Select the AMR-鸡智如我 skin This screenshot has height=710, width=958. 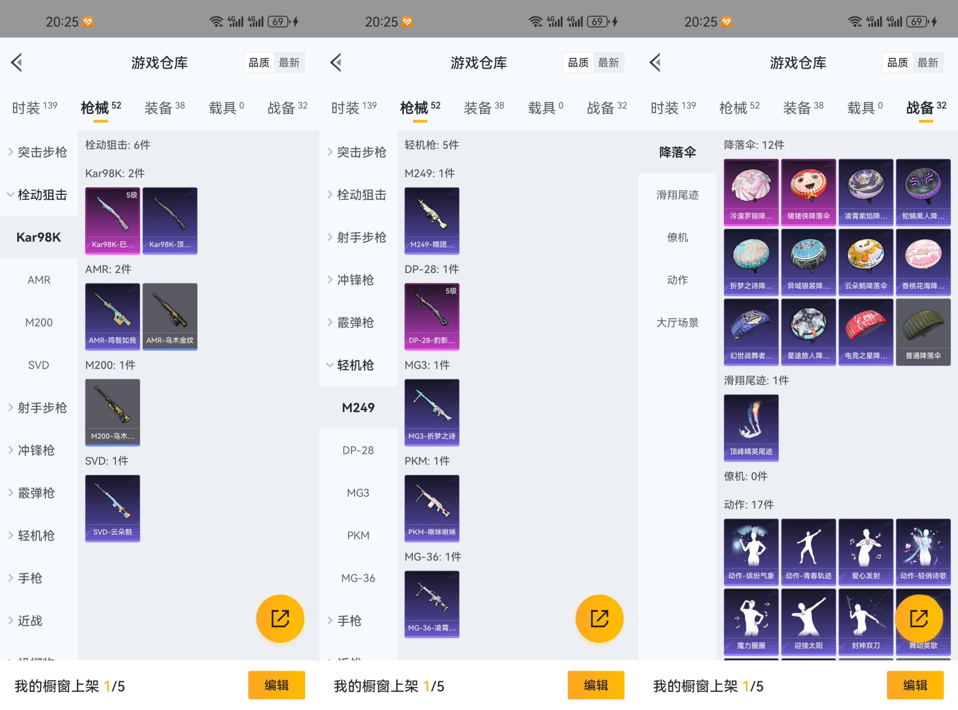point(113,316)
